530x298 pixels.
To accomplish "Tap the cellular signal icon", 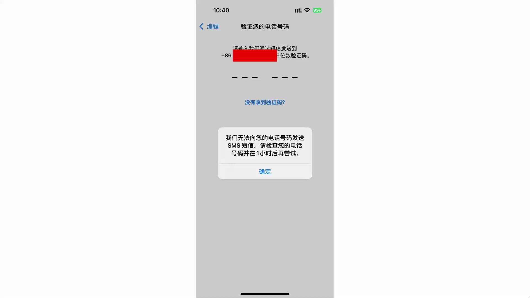I will (x=297, y=10).
